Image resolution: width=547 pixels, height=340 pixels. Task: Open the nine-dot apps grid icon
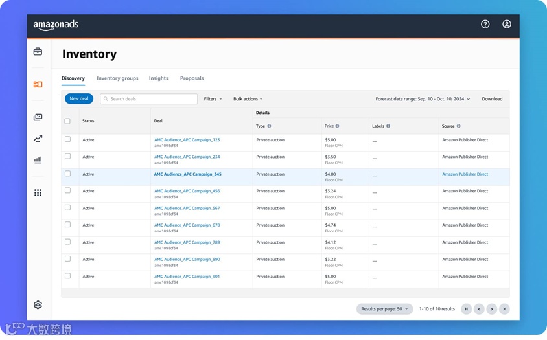38,193
